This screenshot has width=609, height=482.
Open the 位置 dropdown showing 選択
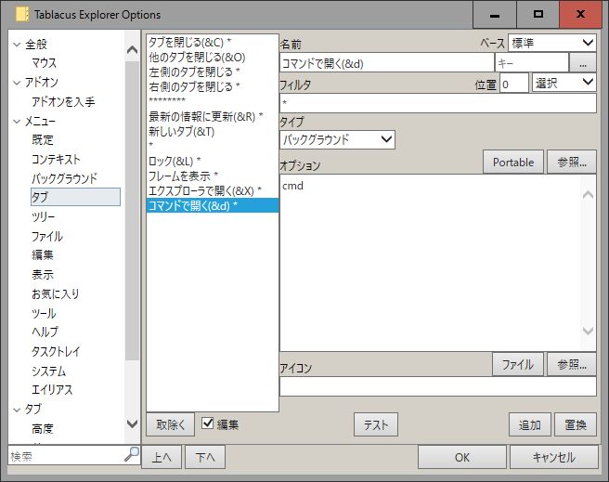[564, 83]
